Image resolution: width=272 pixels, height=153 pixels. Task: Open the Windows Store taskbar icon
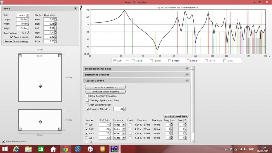(41, 149)
